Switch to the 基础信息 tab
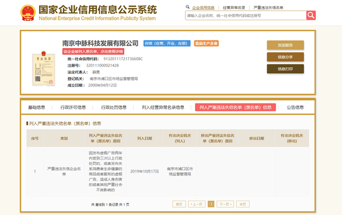The width and height of the screenshot is (342, 215). (37, 107)
